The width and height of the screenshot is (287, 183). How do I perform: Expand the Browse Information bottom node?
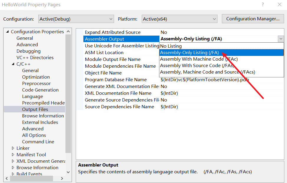(13, 168)
